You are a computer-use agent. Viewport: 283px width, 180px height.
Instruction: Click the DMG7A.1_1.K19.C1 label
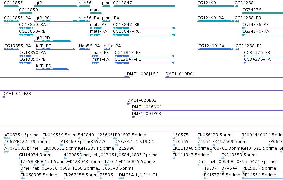pyautogui.click(x=134, y=142)
